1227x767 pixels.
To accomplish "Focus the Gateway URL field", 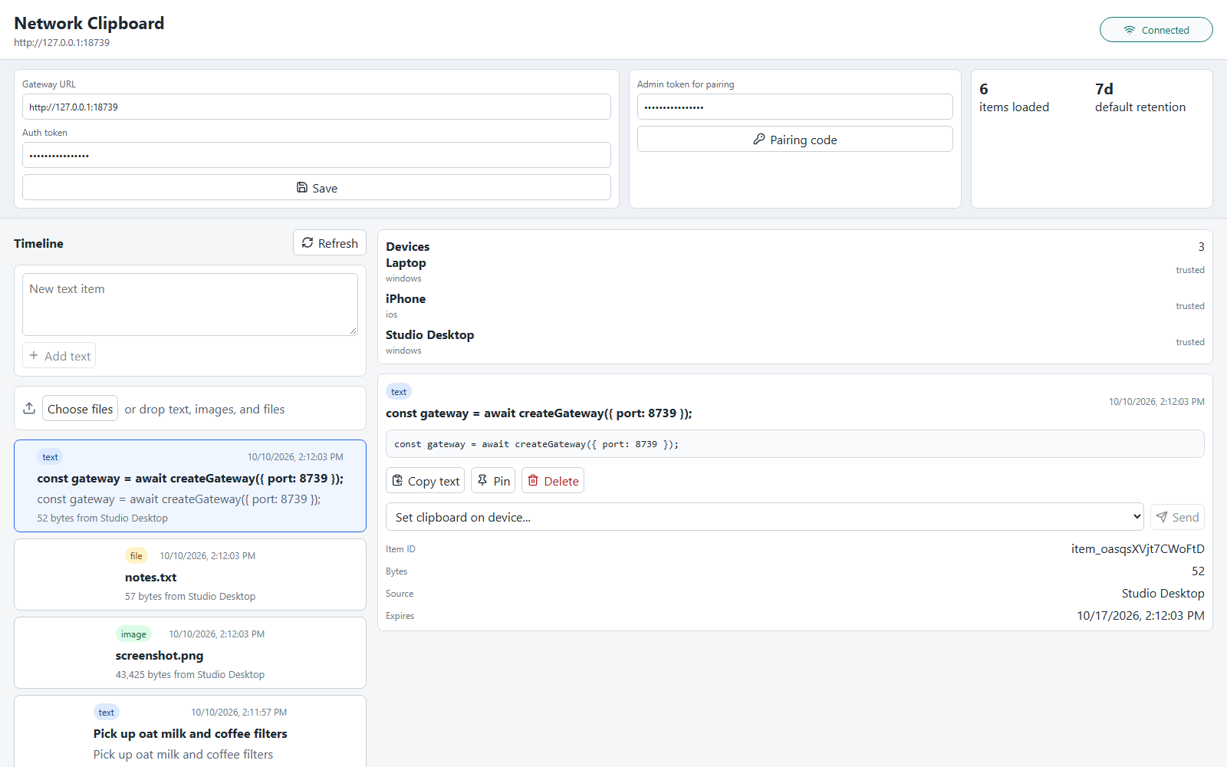I will [317, 107].
